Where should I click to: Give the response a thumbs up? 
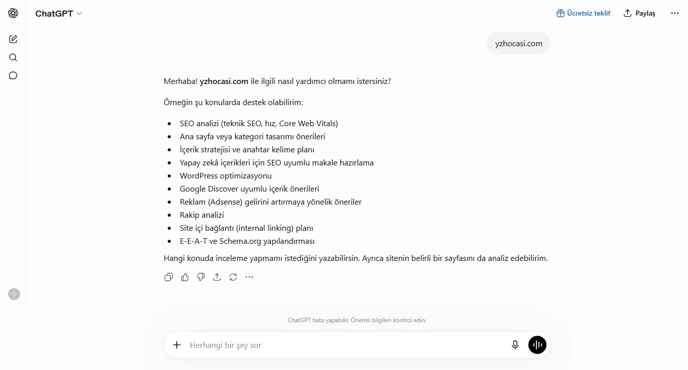pyautogui.click(x=185, y=277)
